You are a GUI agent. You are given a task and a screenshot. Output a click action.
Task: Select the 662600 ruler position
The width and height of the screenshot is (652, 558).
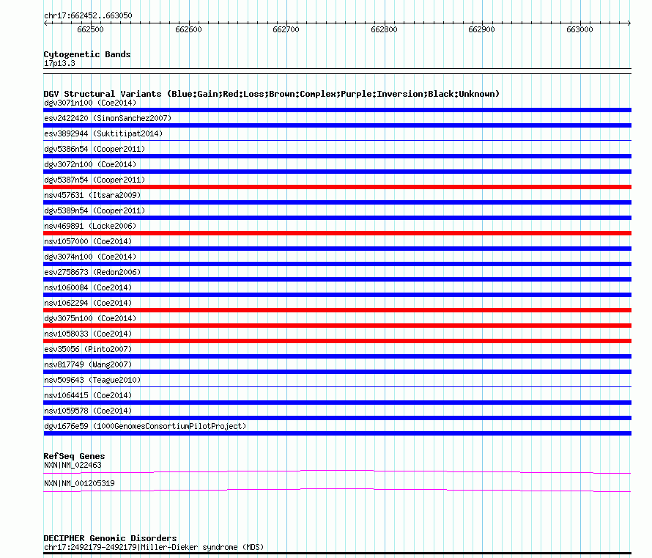188,29
